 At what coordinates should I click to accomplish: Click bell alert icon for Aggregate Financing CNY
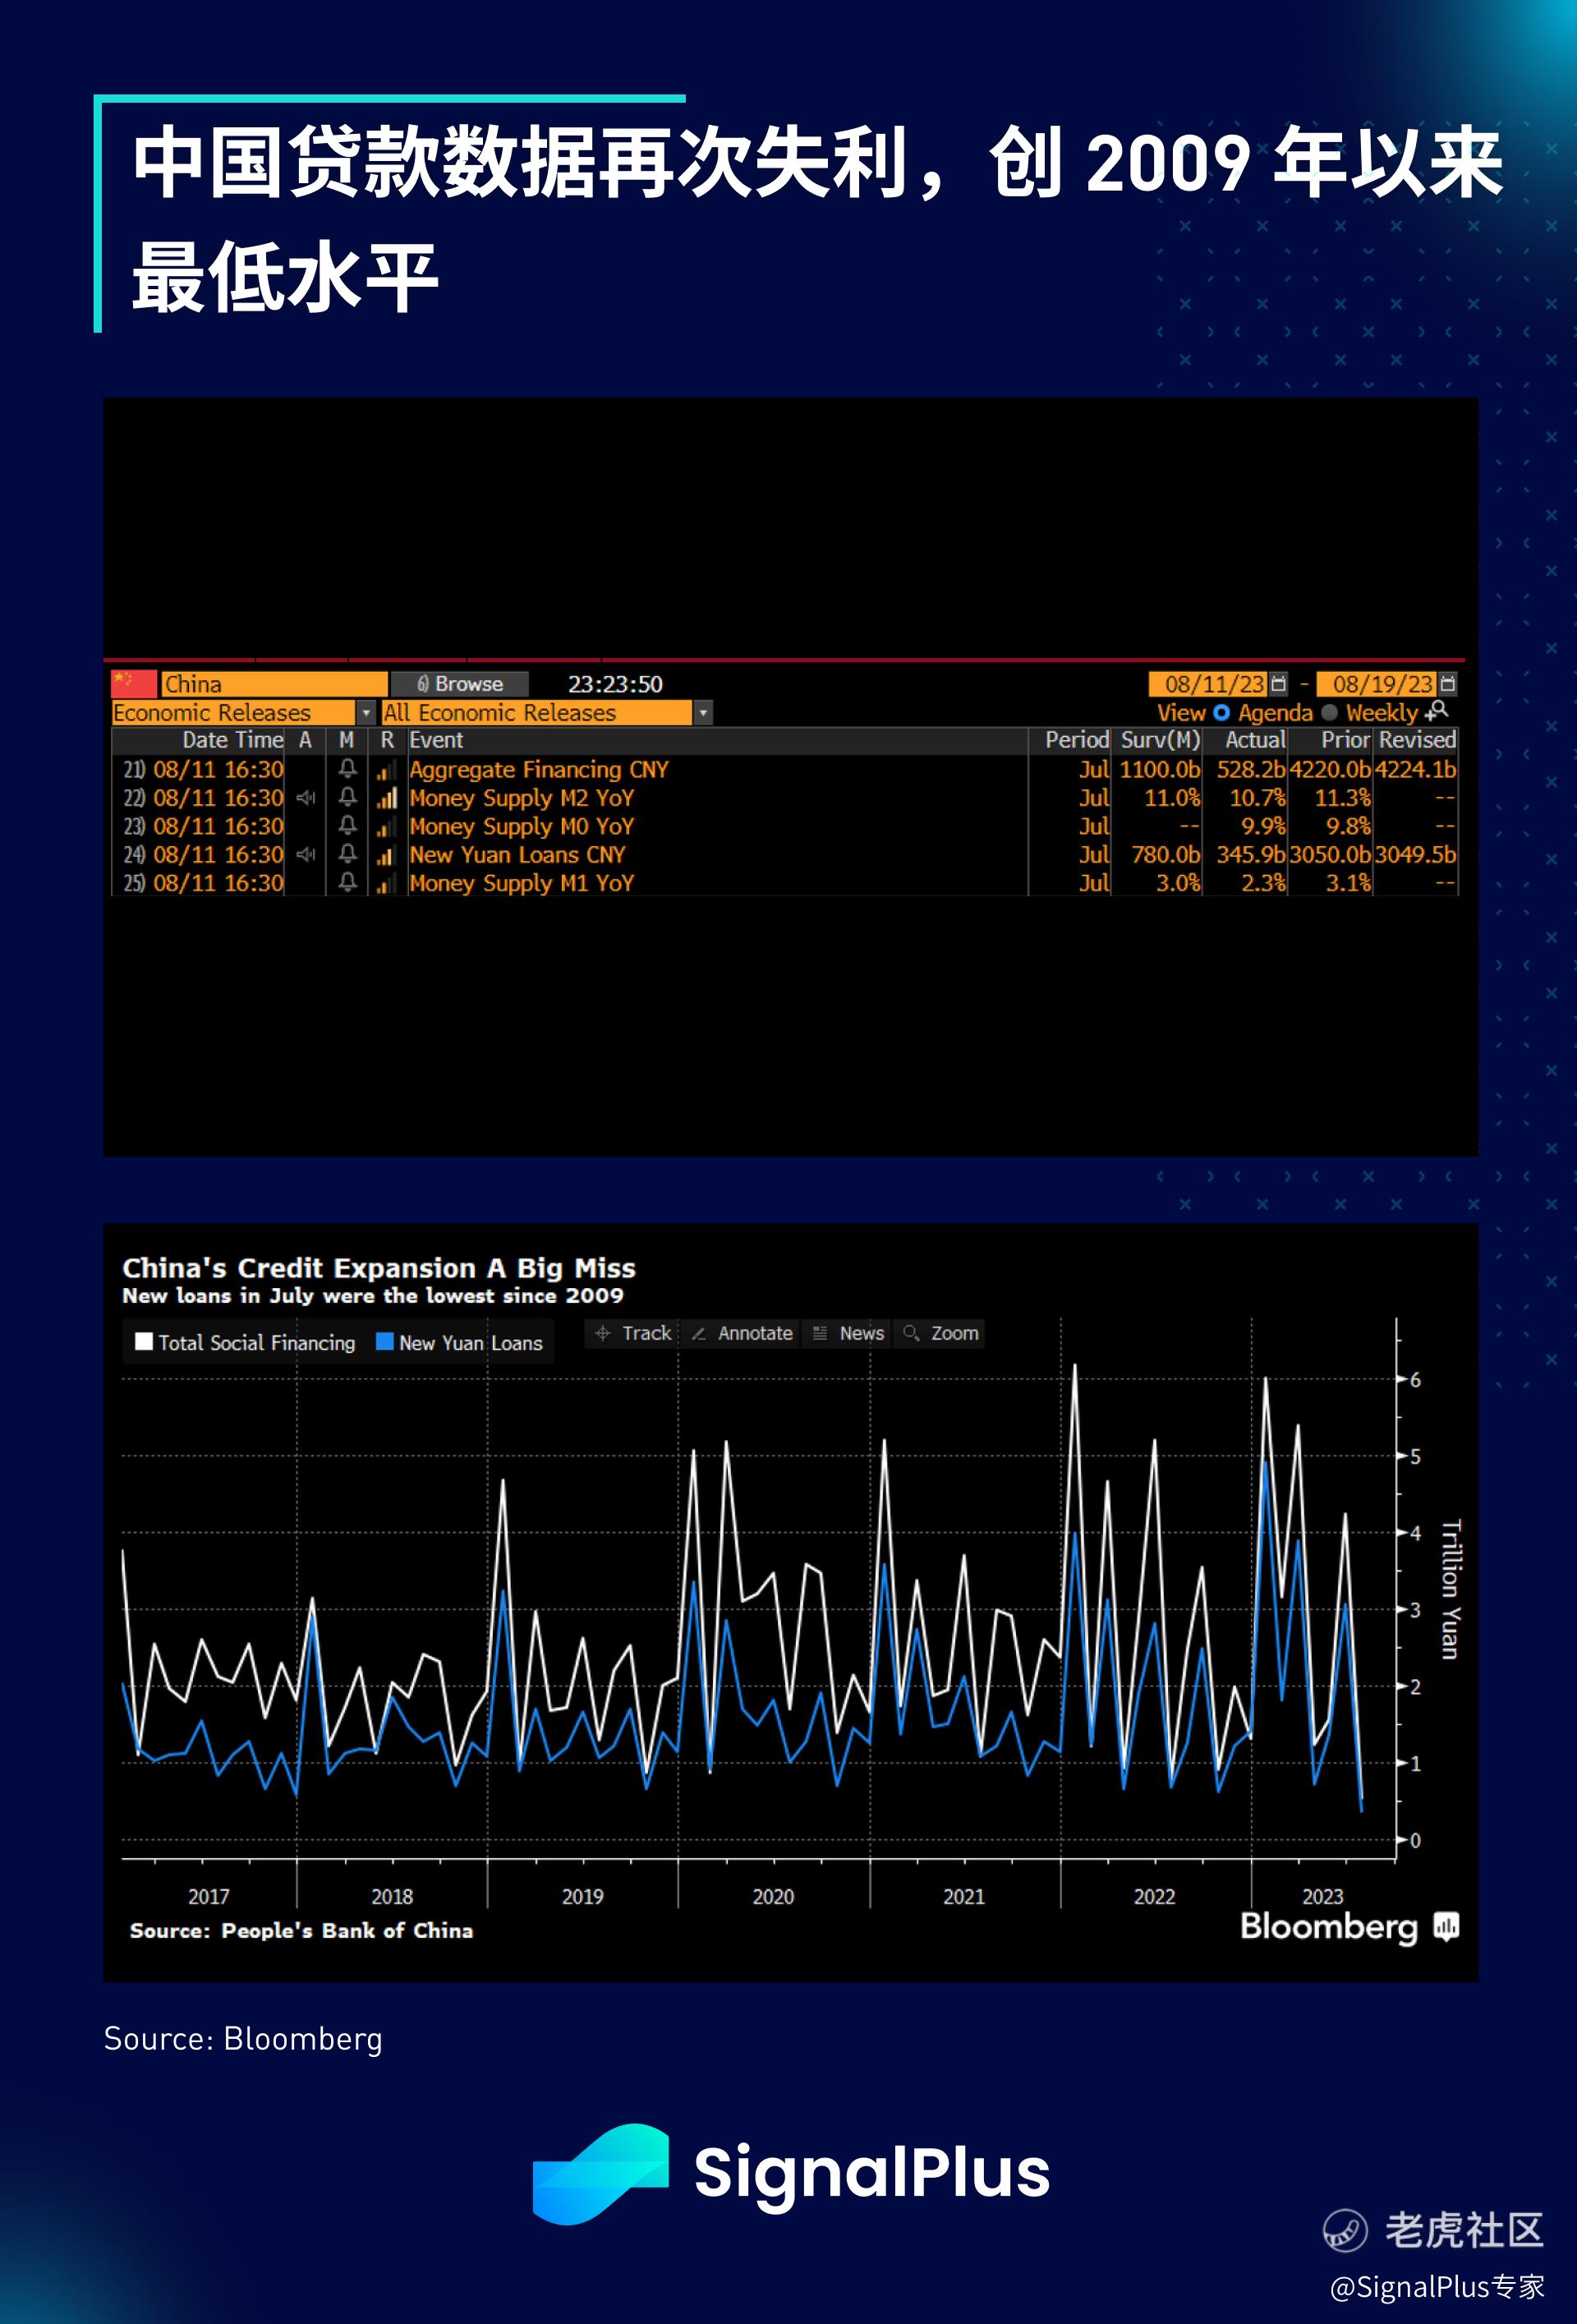pos(347,769)
